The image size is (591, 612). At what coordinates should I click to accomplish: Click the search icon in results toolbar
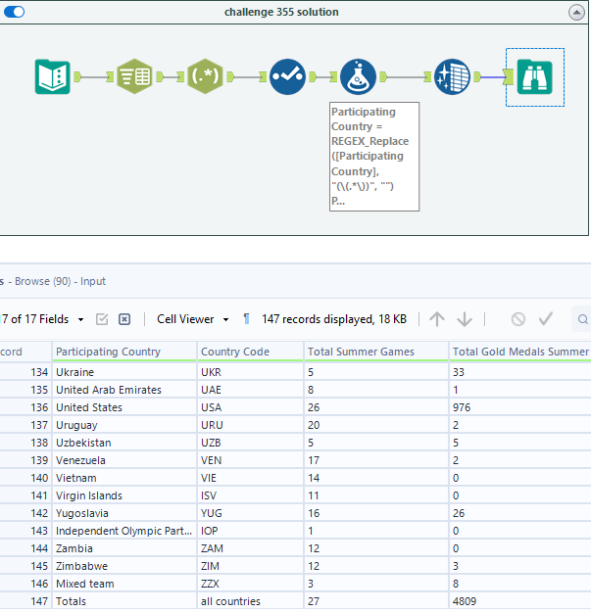click(x=583, y=319)
